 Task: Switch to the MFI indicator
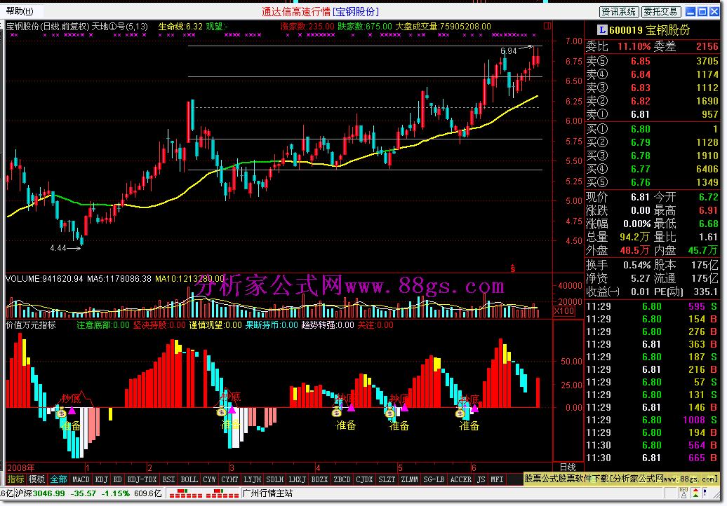[x=497, y=479]
